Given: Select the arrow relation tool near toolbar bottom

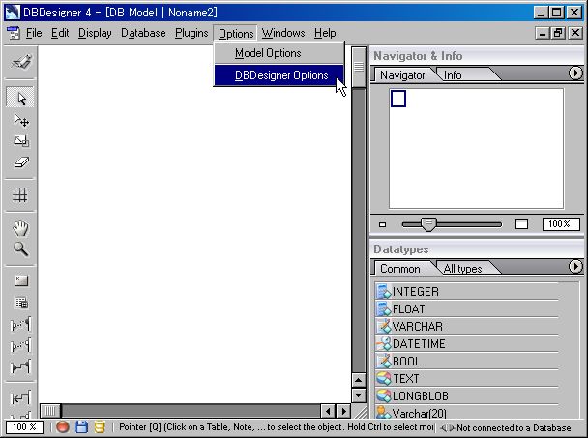Looking at the screenshot, I should pyautogui.click(x=20, y=397).
